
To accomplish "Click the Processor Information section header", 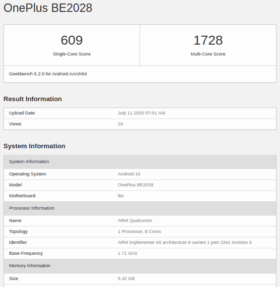I will 140,208.
